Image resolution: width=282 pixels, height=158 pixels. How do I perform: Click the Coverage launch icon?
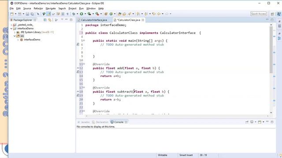click(x=89, y=14)
